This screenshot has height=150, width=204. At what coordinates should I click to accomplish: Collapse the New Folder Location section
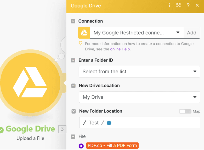point(74,111)
